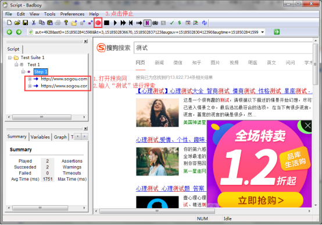Click the blue refresh arrows icon
Screen dimensions: 322x225
[x=205, y=23]
